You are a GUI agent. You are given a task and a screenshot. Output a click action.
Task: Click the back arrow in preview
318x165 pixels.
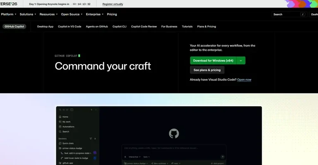[x=92, y=110]
